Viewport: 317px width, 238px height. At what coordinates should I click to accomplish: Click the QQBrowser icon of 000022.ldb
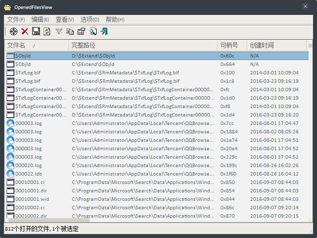[11, 173]
